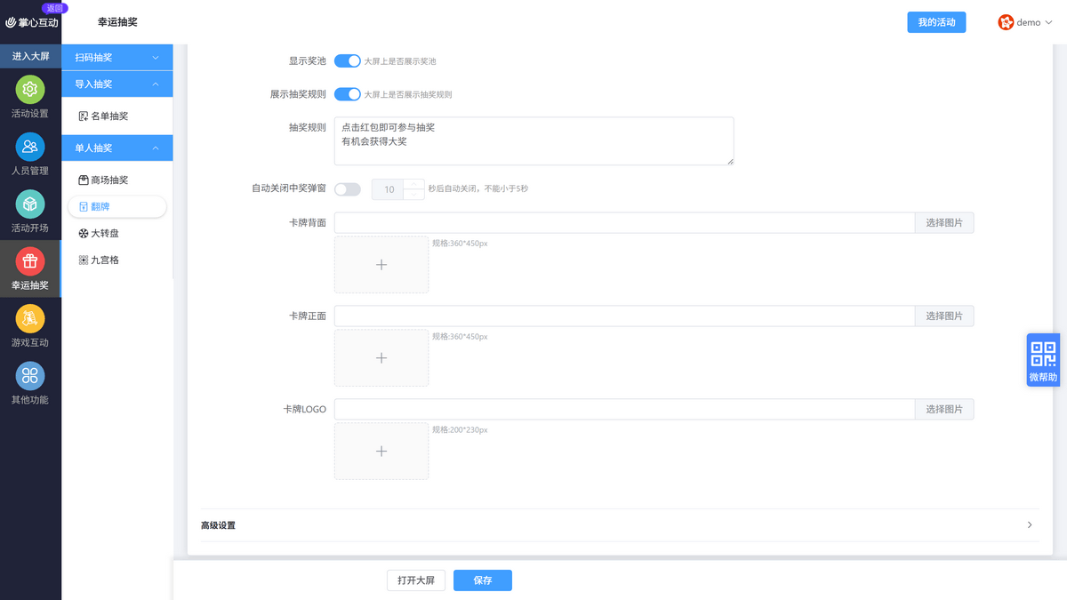Click the 大屏上是否展示奖池 hint text

pyautogui.click(x=400, y=62)
